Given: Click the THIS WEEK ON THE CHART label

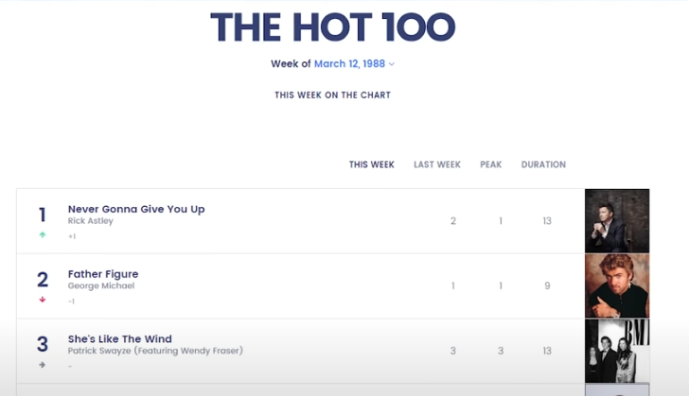Looking at the screenshot, I should pos(332,95).
